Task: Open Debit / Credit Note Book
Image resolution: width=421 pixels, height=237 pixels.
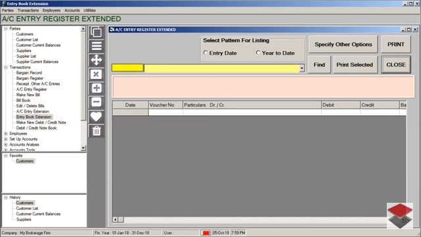Action: (37, 128)
